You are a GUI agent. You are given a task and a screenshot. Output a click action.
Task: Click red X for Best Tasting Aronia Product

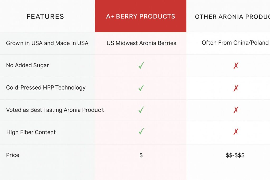(236, 110)
